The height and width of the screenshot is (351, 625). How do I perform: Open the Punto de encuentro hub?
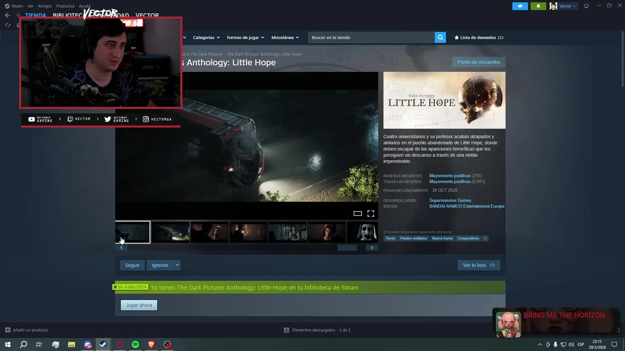point(479,62)
